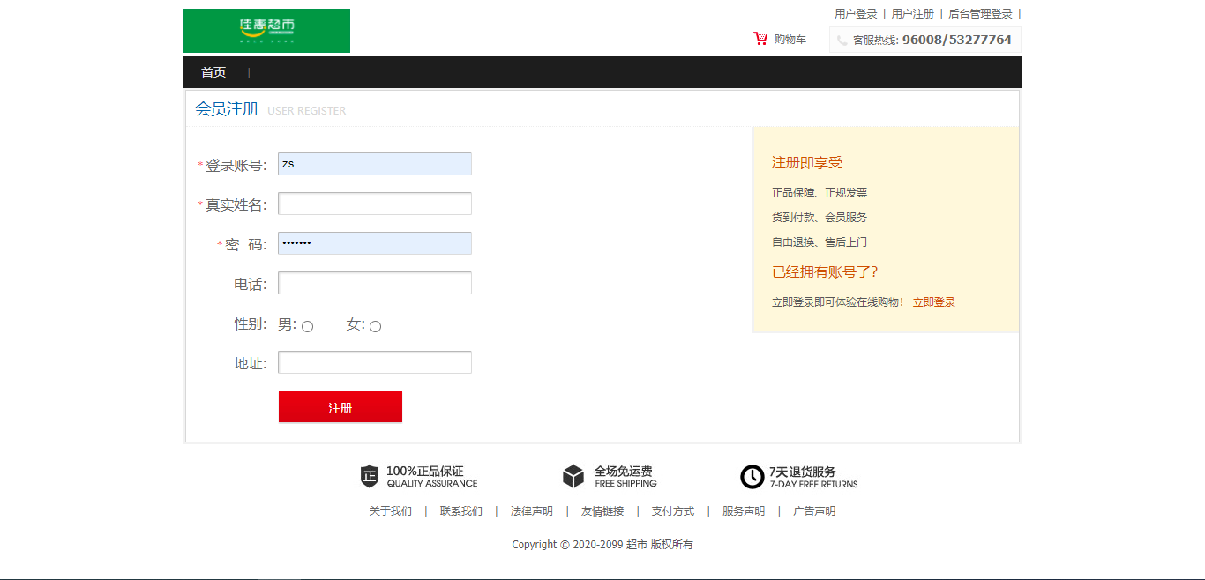Open the 广告声明 footer link
This screenshot has width=1205, height=580.
pos(814,511)
